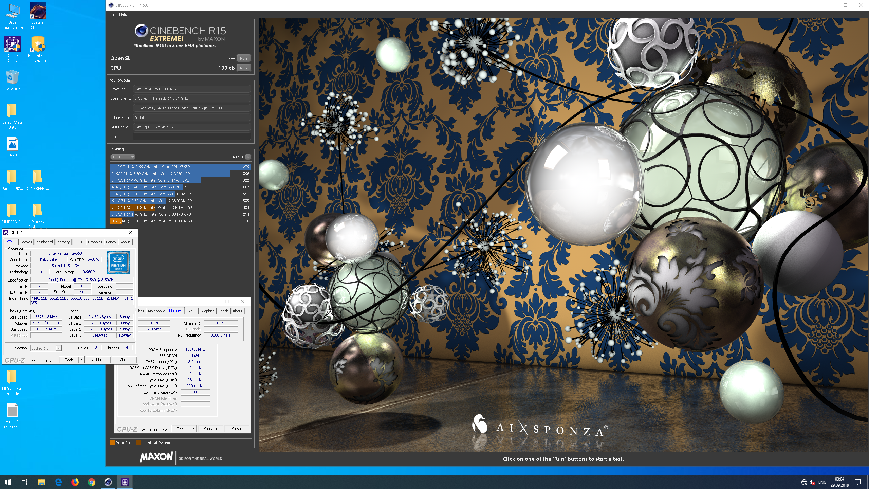Click the orange Your Score legend swatch
The image size is (869, 489).
(x=113, y=443)
